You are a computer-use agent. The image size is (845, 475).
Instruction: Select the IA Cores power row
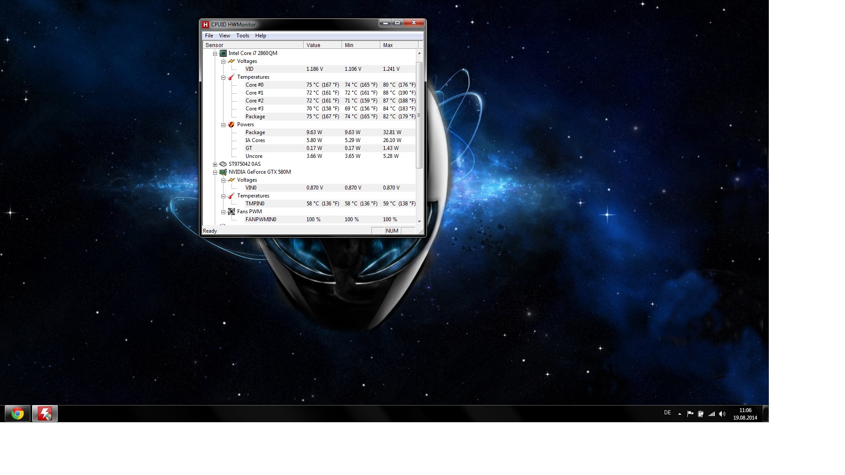click(x=330, y=140)
